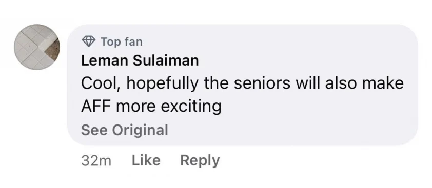Click the word "Original" in See Original
The image size is (432, 188).
click(141, 130)
